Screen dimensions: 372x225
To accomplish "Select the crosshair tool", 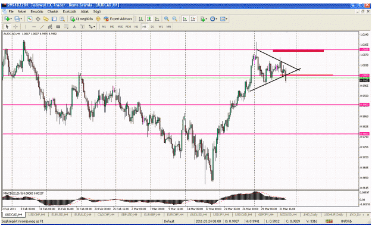I will pyautogui.click(x=15, y=27).
